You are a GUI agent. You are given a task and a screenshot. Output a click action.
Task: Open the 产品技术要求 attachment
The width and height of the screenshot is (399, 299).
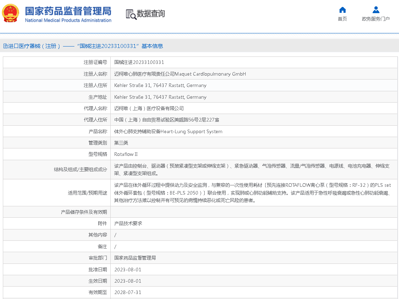[128, 223]
